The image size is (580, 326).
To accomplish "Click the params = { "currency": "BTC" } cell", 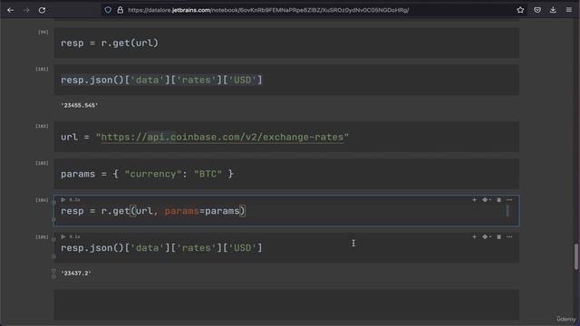I will click(x=286, y=174).
